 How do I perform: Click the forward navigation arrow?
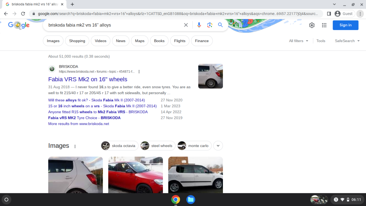pyautogui.click(x=15, y=14)
